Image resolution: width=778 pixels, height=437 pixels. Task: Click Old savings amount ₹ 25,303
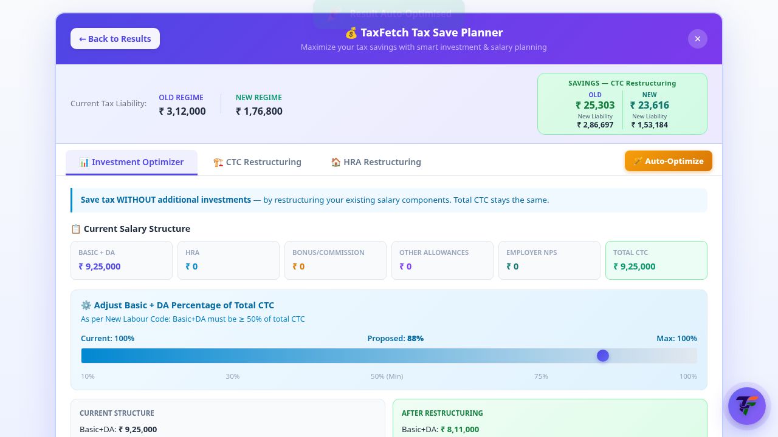click(595, 105)
